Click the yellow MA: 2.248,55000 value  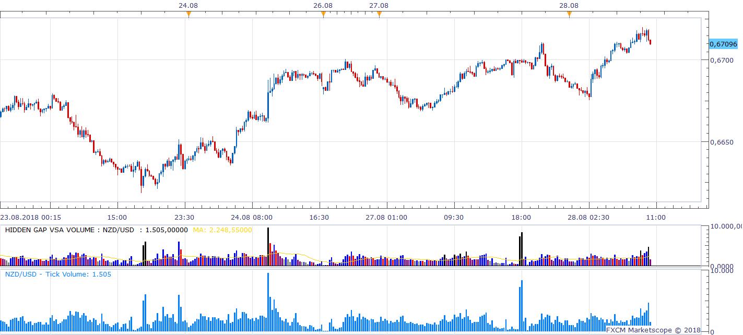click(222, 230)
